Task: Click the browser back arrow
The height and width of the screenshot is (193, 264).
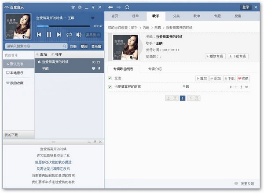Action: coord(110,7)
